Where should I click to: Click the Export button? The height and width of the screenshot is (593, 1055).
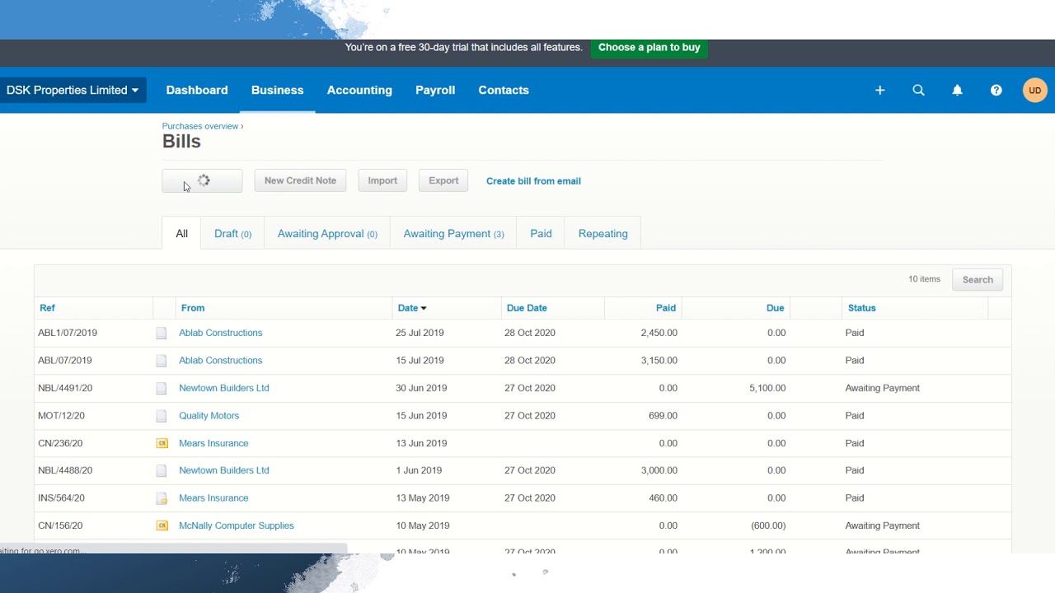coord(443,180)
